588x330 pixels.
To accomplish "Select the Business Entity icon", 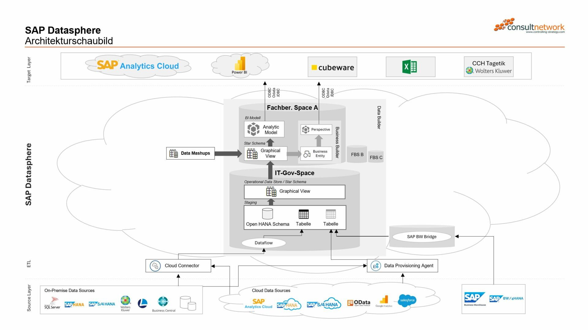I will point(307,154).
